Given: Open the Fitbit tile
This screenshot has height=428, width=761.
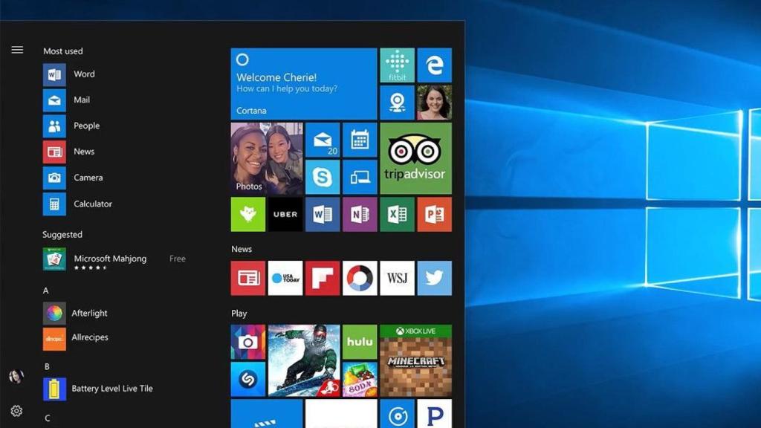Looking at the screenshot, I should (397, 65).
